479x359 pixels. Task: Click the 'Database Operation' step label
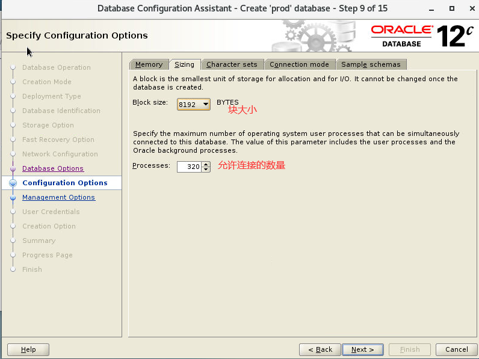[x=57, y=67]
